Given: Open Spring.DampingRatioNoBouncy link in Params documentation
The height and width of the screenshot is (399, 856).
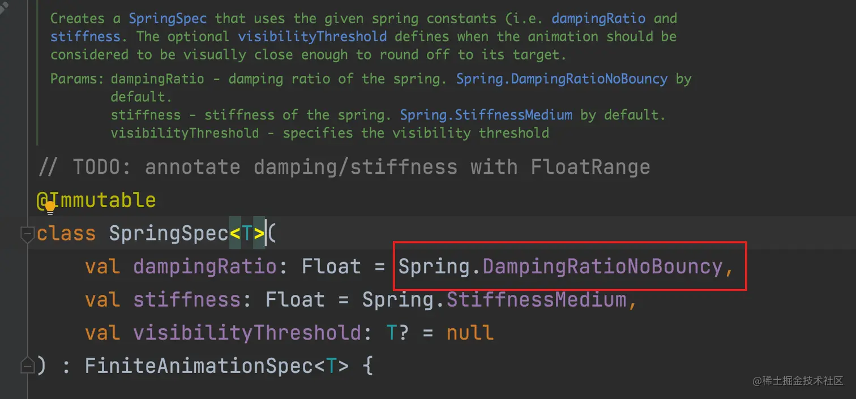Looking at the screenshot, I should click(562, 79).
